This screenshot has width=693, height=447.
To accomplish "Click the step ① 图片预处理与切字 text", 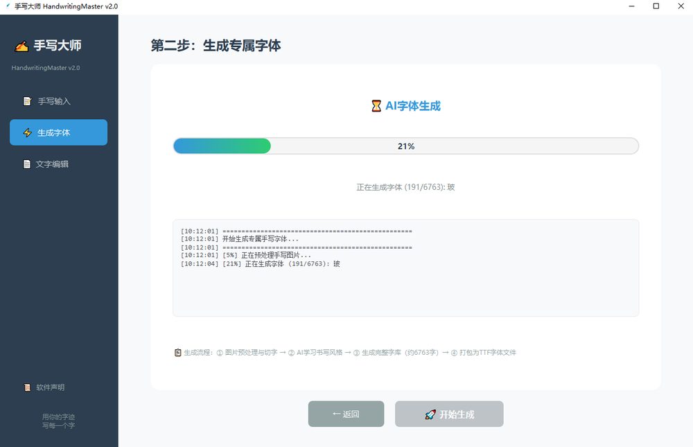I will coord(247,352).
